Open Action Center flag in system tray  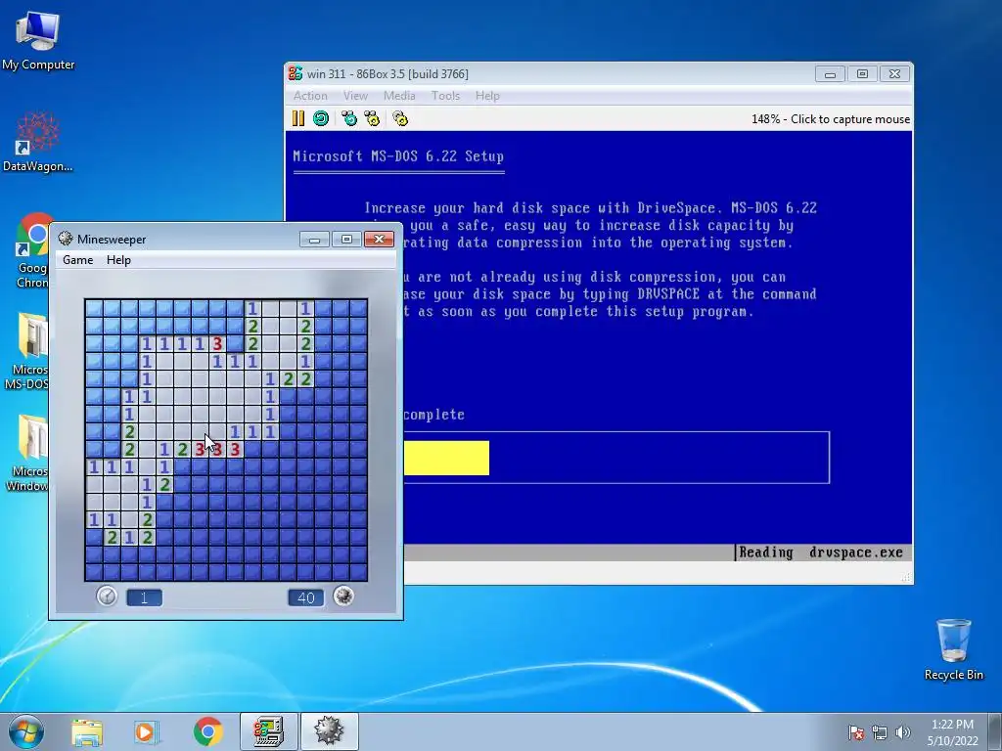click(x=856, y=732)
